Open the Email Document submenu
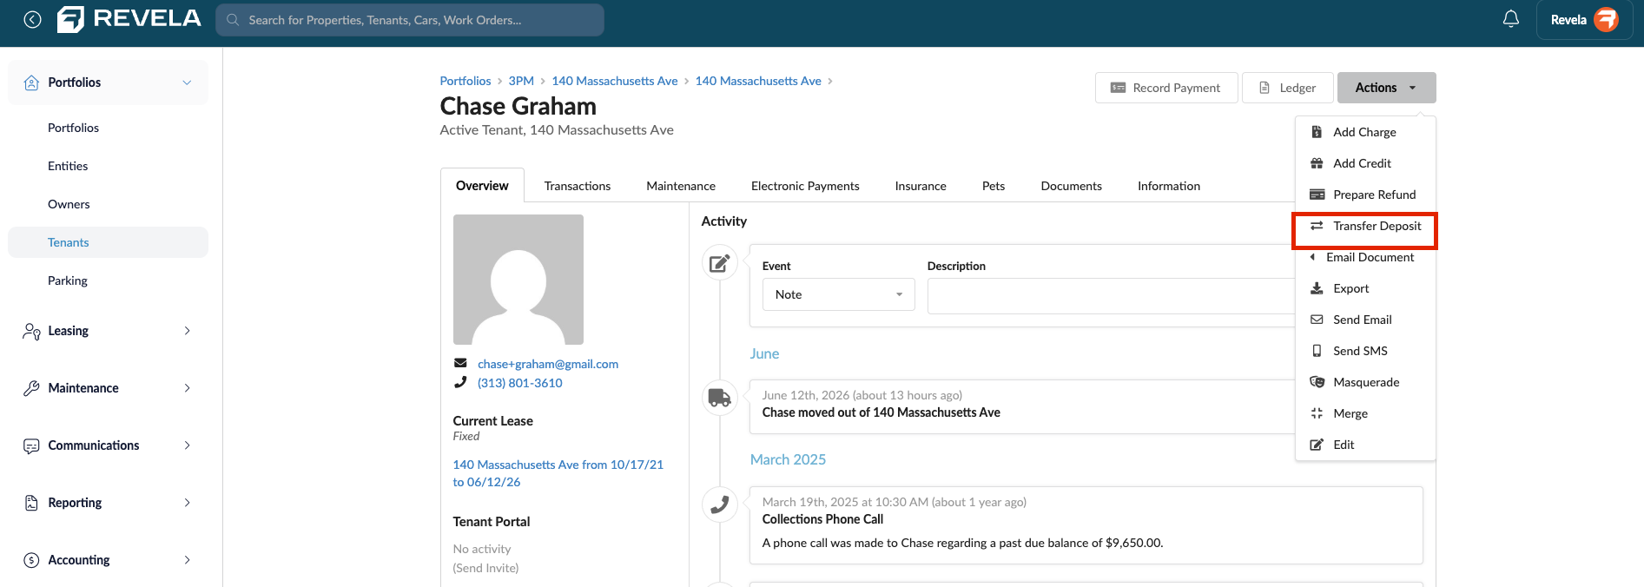Screen dimensions: 1644x587 click(x=1364, y=257)
